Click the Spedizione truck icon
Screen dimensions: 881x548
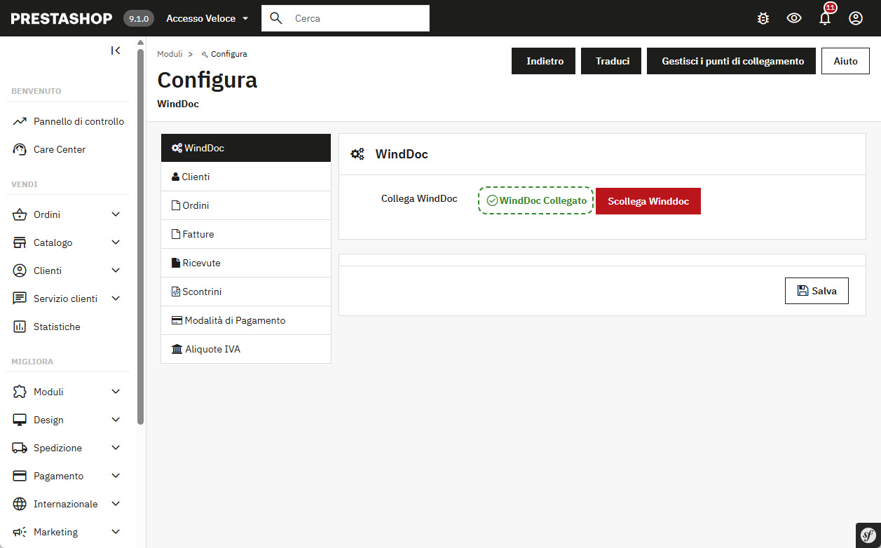click(x=20, y=448)
